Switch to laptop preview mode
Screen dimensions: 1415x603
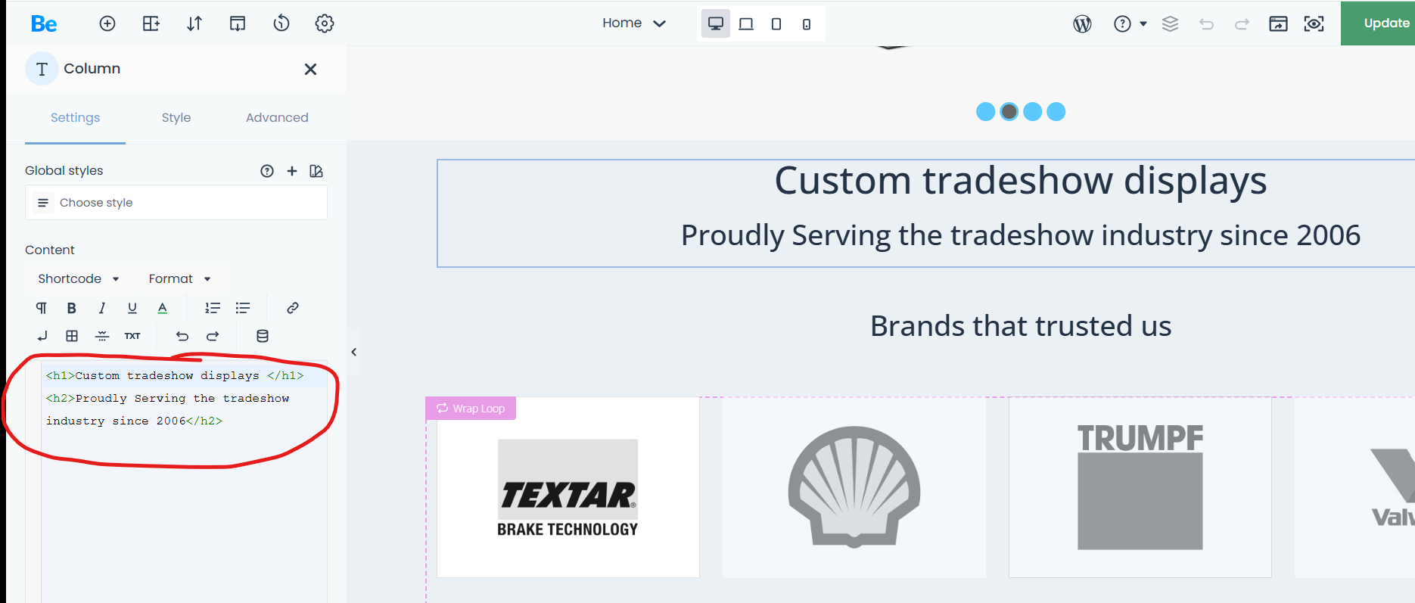pyautogui.click(x=746, y=24)
